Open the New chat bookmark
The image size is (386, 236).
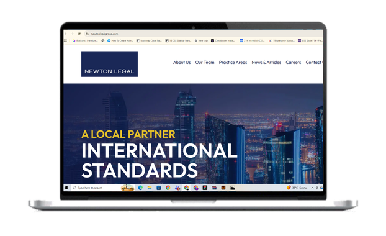(x=201, y=40)
